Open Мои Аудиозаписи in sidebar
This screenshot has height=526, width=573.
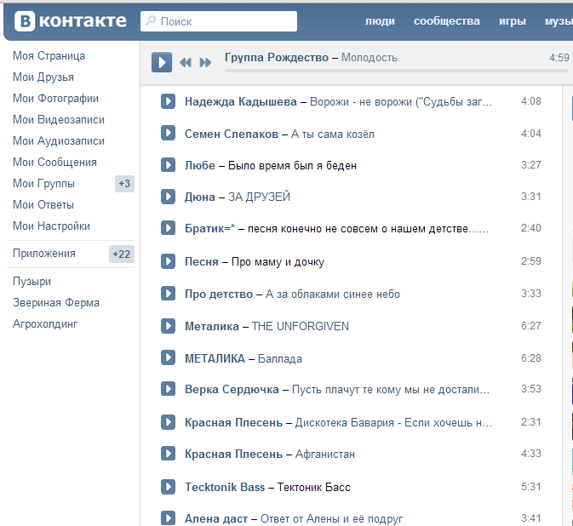tap(59, 141)
